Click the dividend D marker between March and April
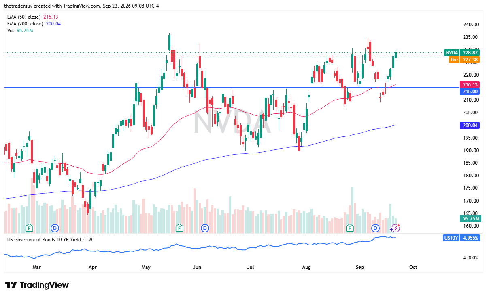 pos(55,228)
